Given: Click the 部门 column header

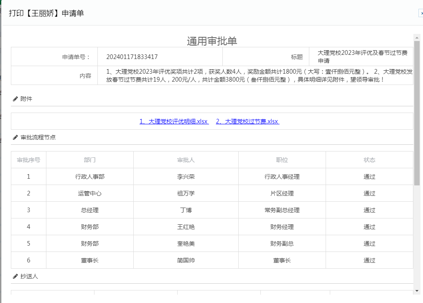Looking at the screenshot, I should [90, 160].
